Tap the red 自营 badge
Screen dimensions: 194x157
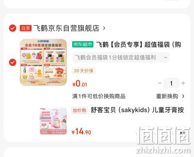pyautogui.click(x=26, y=28)
